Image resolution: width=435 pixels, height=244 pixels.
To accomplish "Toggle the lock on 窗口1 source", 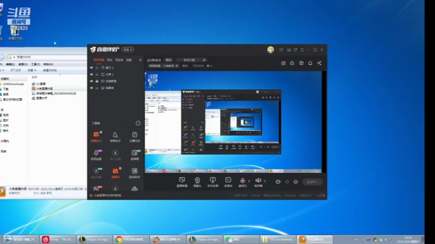I will [97, 67].
